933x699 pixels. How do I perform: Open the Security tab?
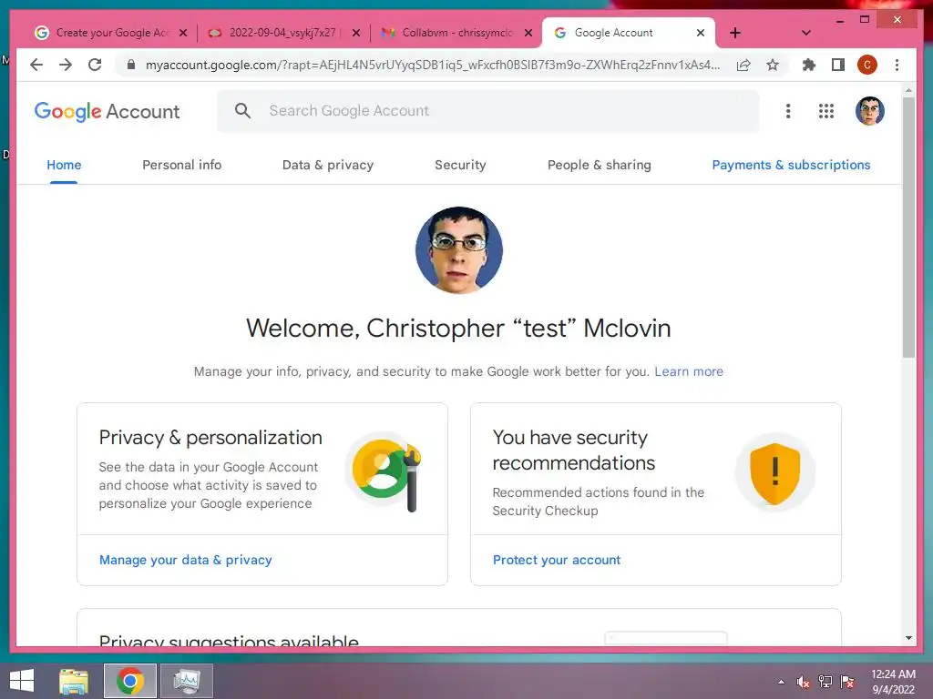(460, 166)
